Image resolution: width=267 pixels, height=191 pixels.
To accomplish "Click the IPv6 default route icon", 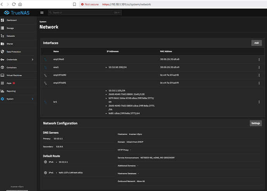I will (x=45, y=172).
